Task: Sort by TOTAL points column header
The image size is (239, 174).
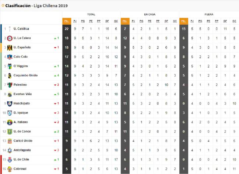Action: pyautogui.click(x=67, y=21)
